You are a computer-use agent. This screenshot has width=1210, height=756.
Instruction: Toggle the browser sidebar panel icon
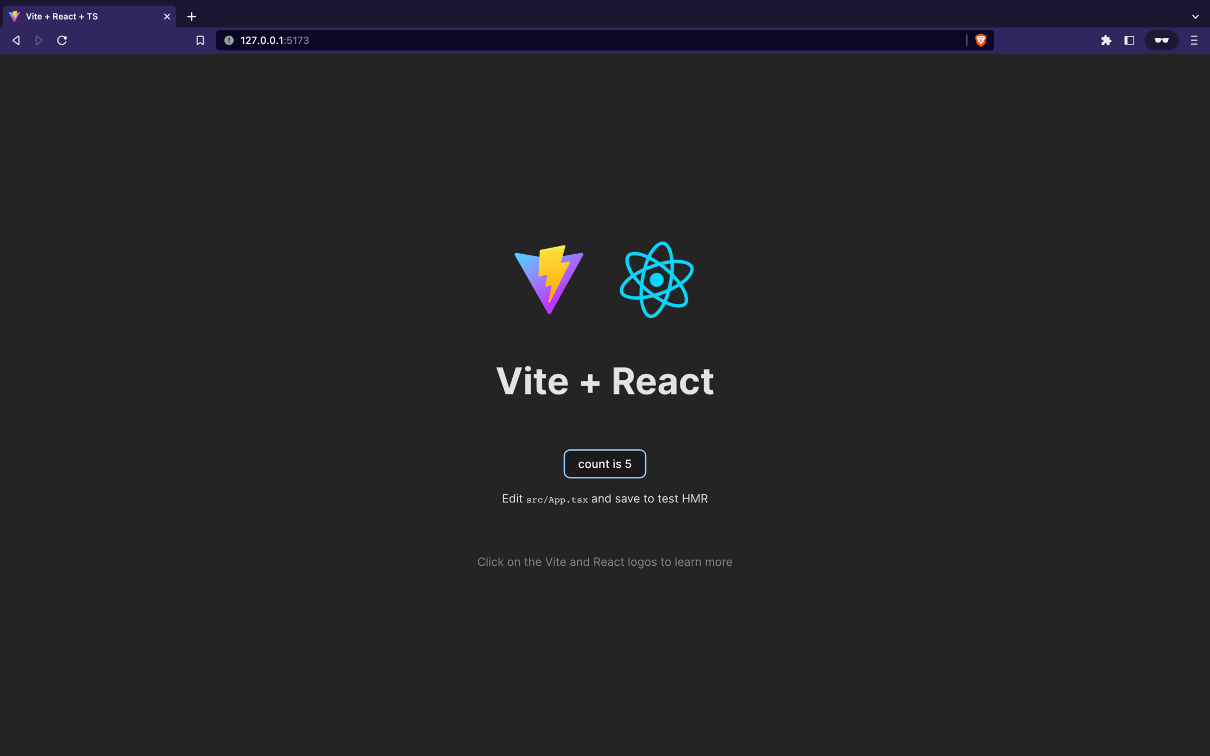[x=1129, y=40]
